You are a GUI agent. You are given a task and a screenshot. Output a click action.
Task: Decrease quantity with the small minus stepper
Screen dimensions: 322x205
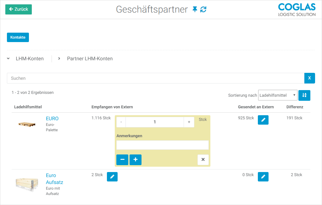pyautogui.click(x=121, y=122)
